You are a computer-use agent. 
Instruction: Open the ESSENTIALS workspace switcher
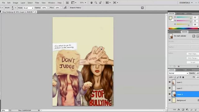coord(186,2)
